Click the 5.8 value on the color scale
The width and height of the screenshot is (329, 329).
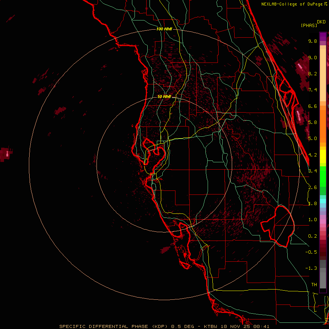click(313, 122)
